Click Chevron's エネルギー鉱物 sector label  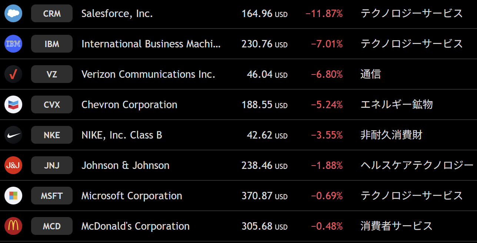396,105
